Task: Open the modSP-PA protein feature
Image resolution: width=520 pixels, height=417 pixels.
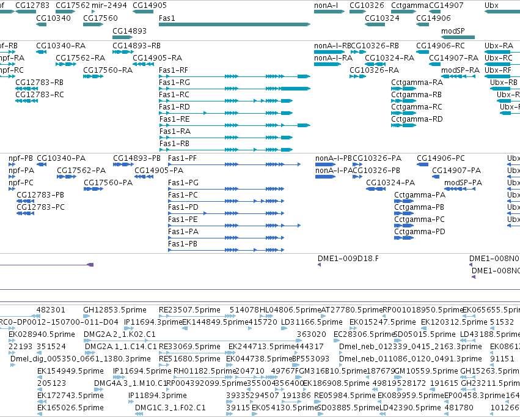Action: [x=460, y=189]
